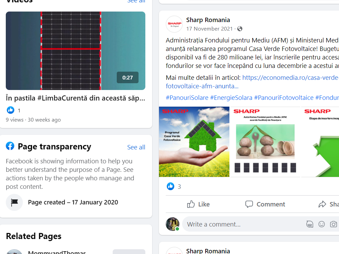Click the Share arrow icon on the post
The image size is (339, 254).
coord(322,204)
